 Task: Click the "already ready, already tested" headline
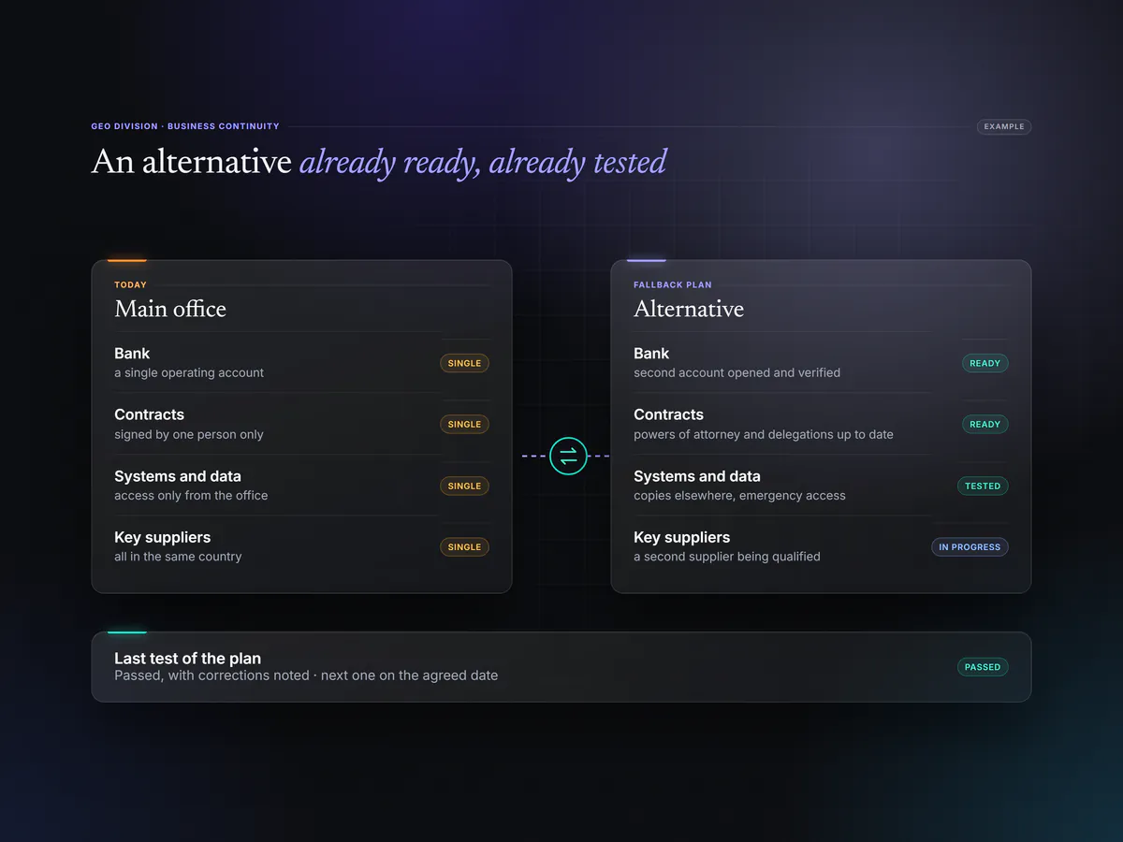tap(483, 162)
